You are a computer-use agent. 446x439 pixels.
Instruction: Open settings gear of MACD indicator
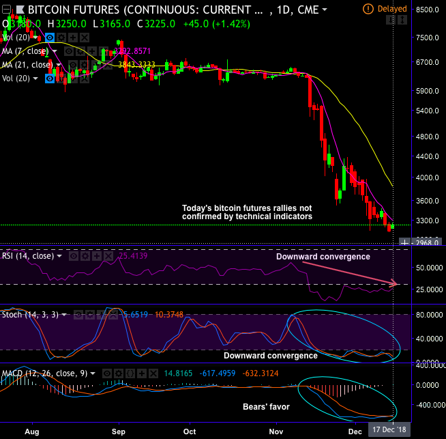click(119, 373)
